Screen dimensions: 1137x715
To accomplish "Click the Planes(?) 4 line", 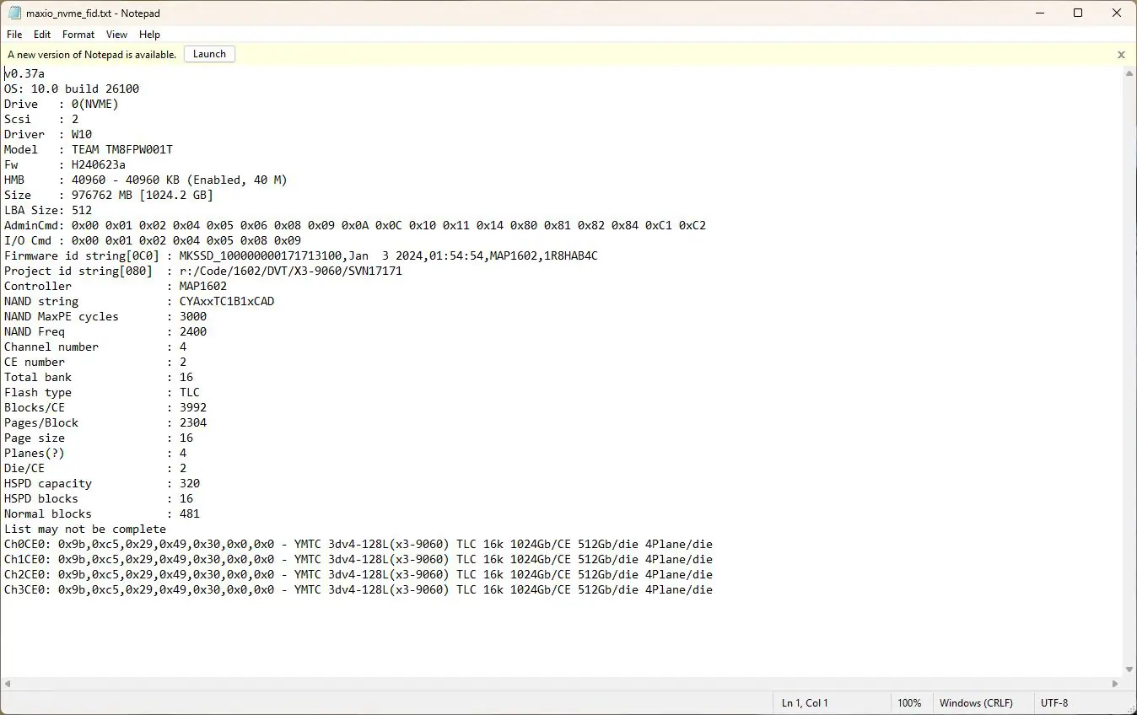I will [95, 453].
